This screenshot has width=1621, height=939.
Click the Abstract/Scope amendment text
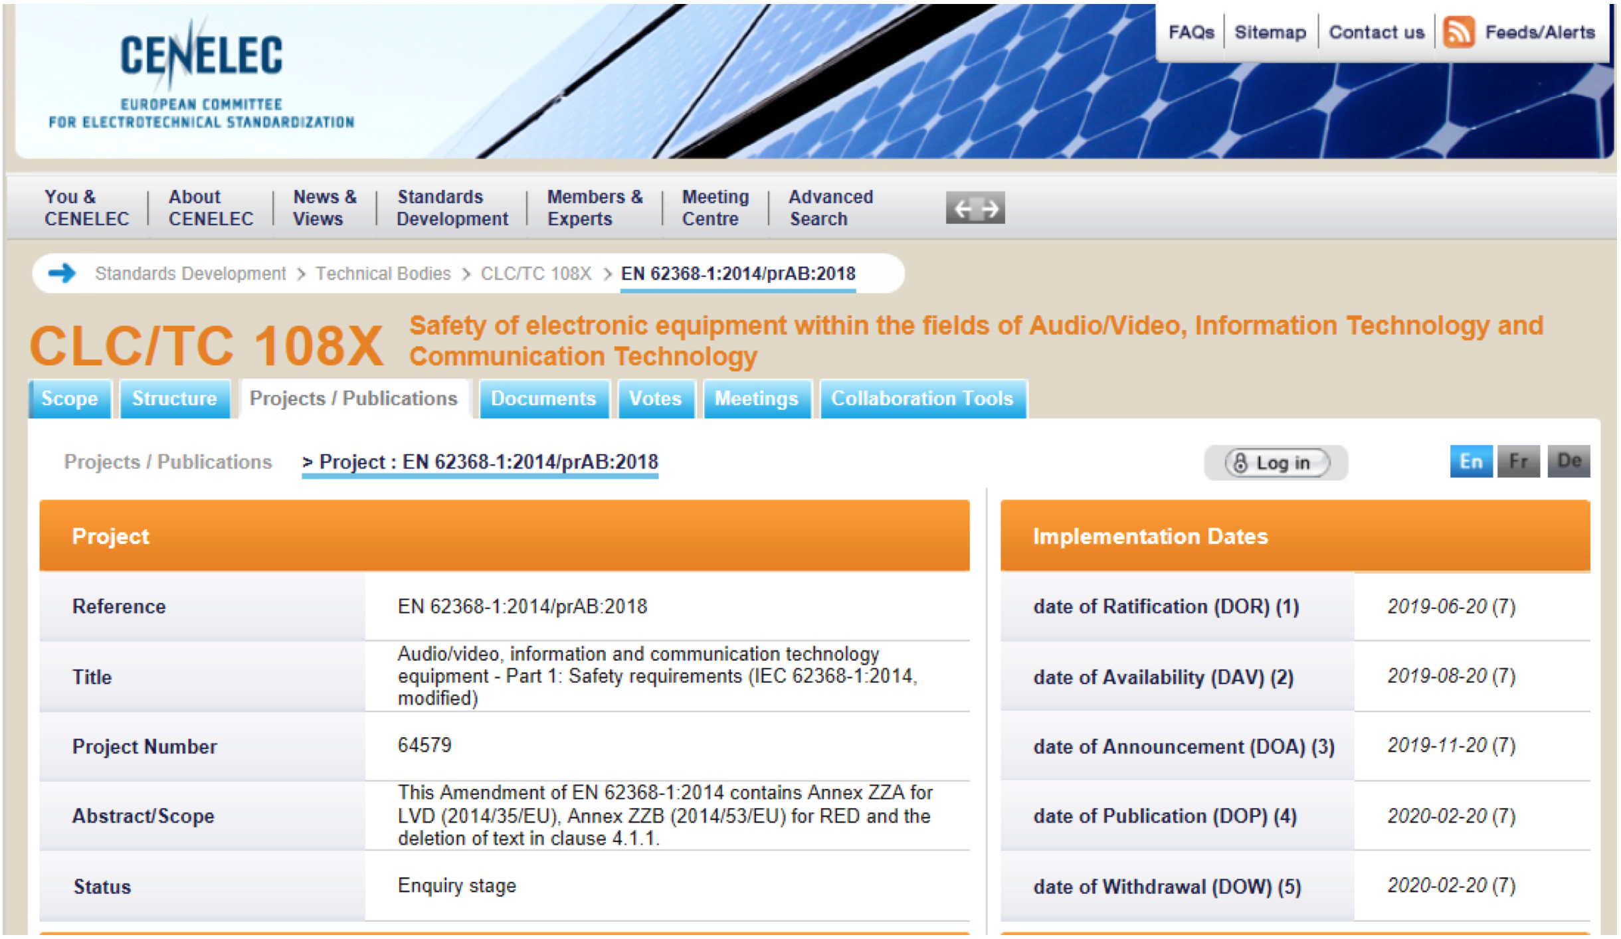[665, 815]
